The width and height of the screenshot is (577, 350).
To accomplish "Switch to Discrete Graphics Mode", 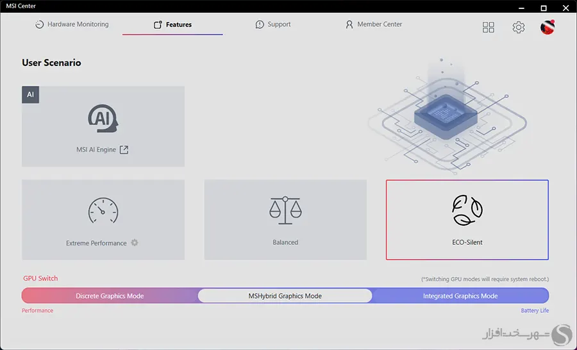I will (x=110, y=296).
